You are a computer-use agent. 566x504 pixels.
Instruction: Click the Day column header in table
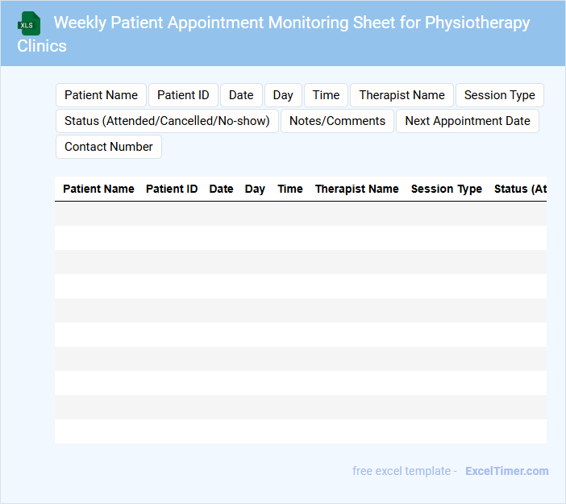(x=255, y=189)
